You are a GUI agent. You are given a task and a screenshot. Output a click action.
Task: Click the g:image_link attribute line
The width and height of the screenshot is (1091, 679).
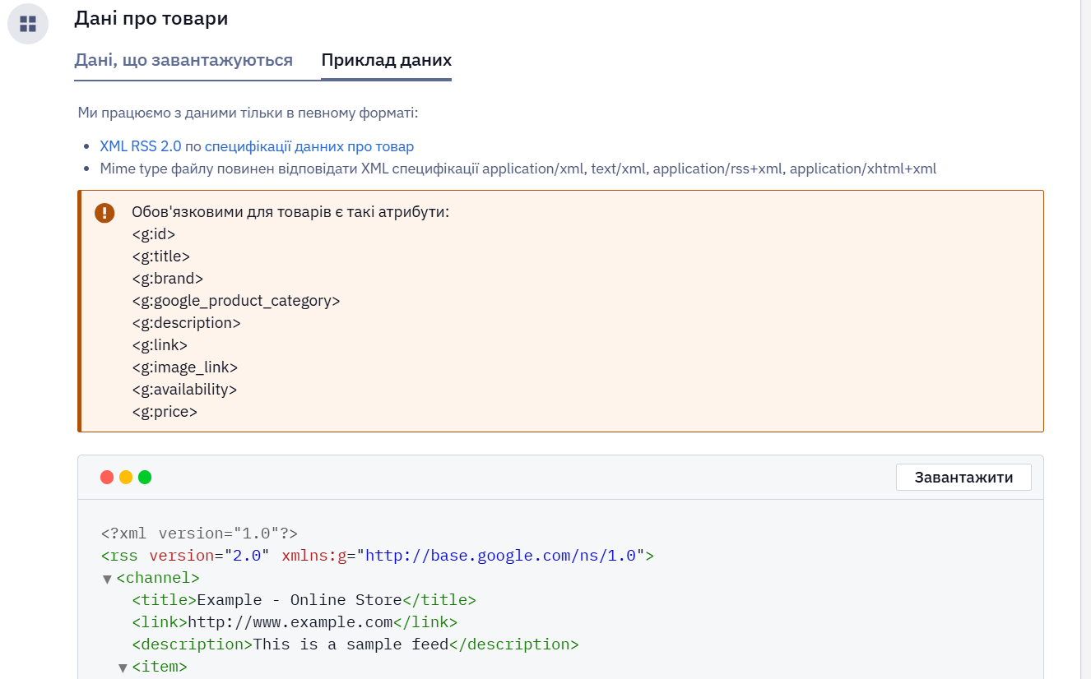click(x=185, y=367)
